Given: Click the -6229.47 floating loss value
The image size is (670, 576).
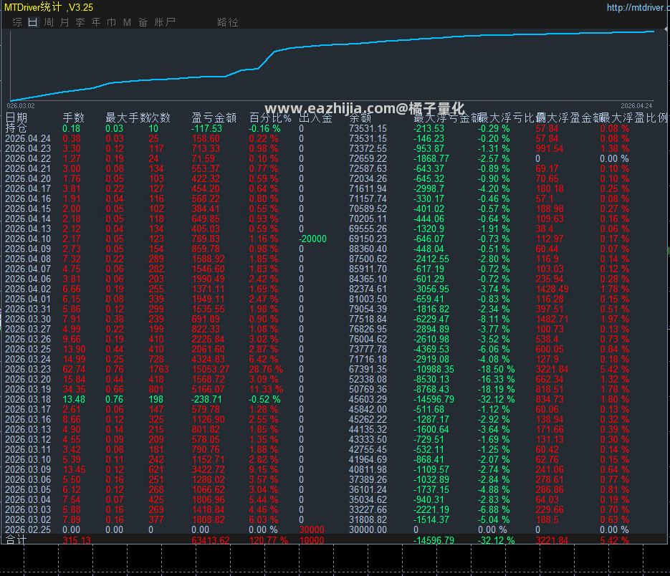Looking at the screenshot, I should (x=431, y=320).
